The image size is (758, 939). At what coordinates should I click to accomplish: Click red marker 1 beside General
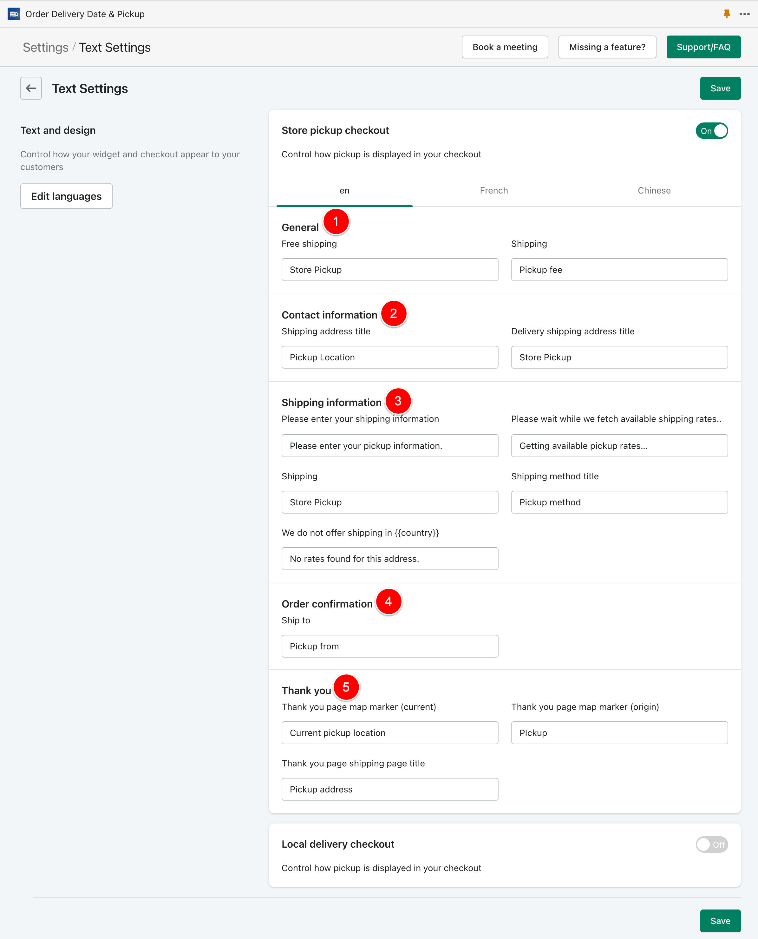click(336, 222)
